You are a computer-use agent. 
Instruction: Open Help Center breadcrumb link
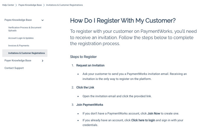8,5
